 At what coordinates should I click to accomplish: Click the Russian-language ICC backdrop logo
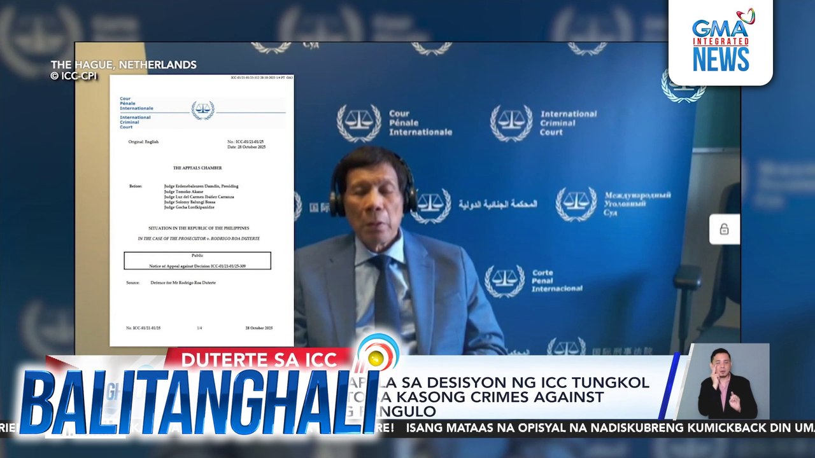click(614, 204)
